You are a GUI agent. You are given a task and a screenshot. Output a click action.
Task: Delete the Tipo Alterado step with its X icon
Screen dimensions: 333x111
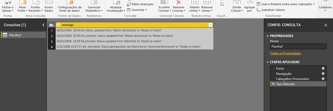(273, 84)
